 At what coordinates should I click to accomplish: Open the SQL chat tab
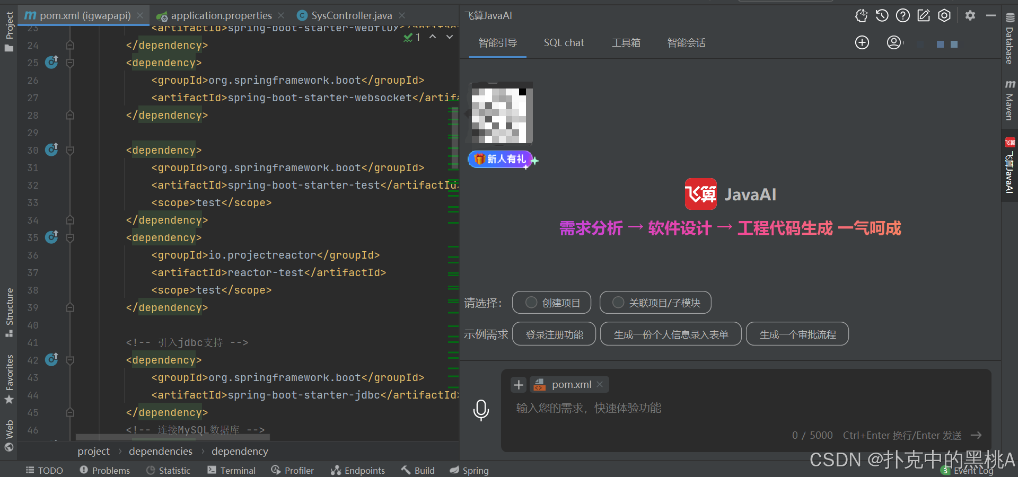[x=564, y=42]
